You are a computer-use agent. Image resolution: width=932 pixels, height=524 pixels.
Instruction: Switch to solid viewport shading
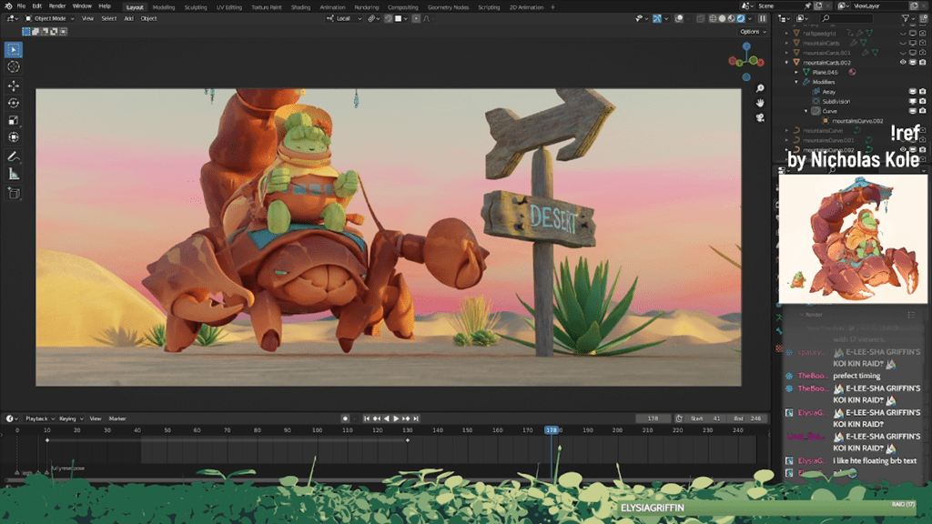point(722,18)
